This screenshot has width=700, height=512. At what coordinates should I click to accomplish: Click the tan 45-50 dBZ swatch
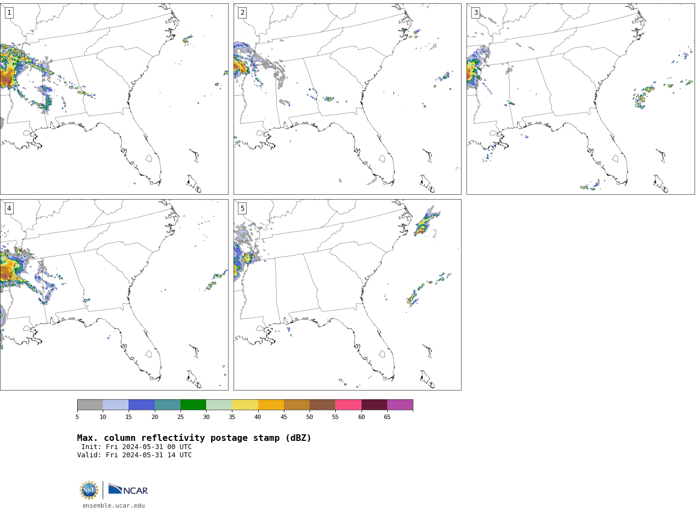296,405
